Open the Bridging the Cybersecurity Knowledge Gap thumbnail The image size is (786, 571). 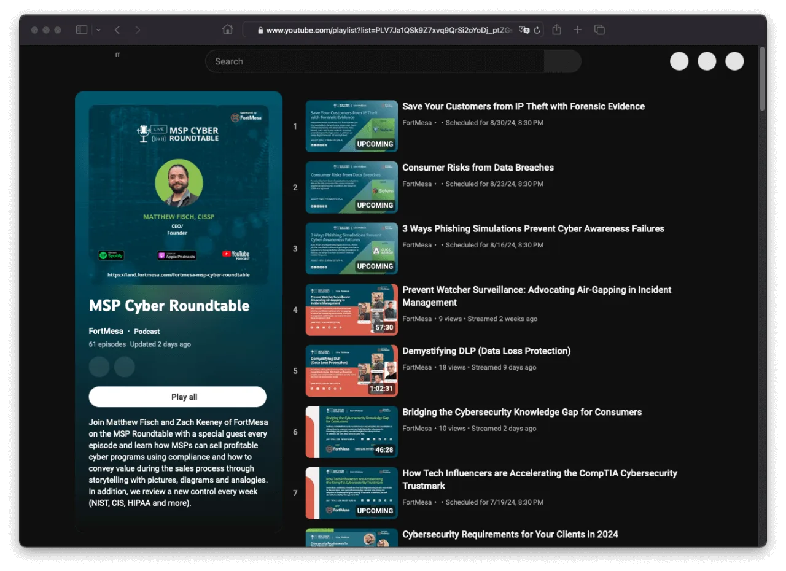click(x=352, y=432)
